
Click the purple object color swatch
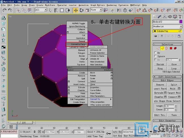181,22
